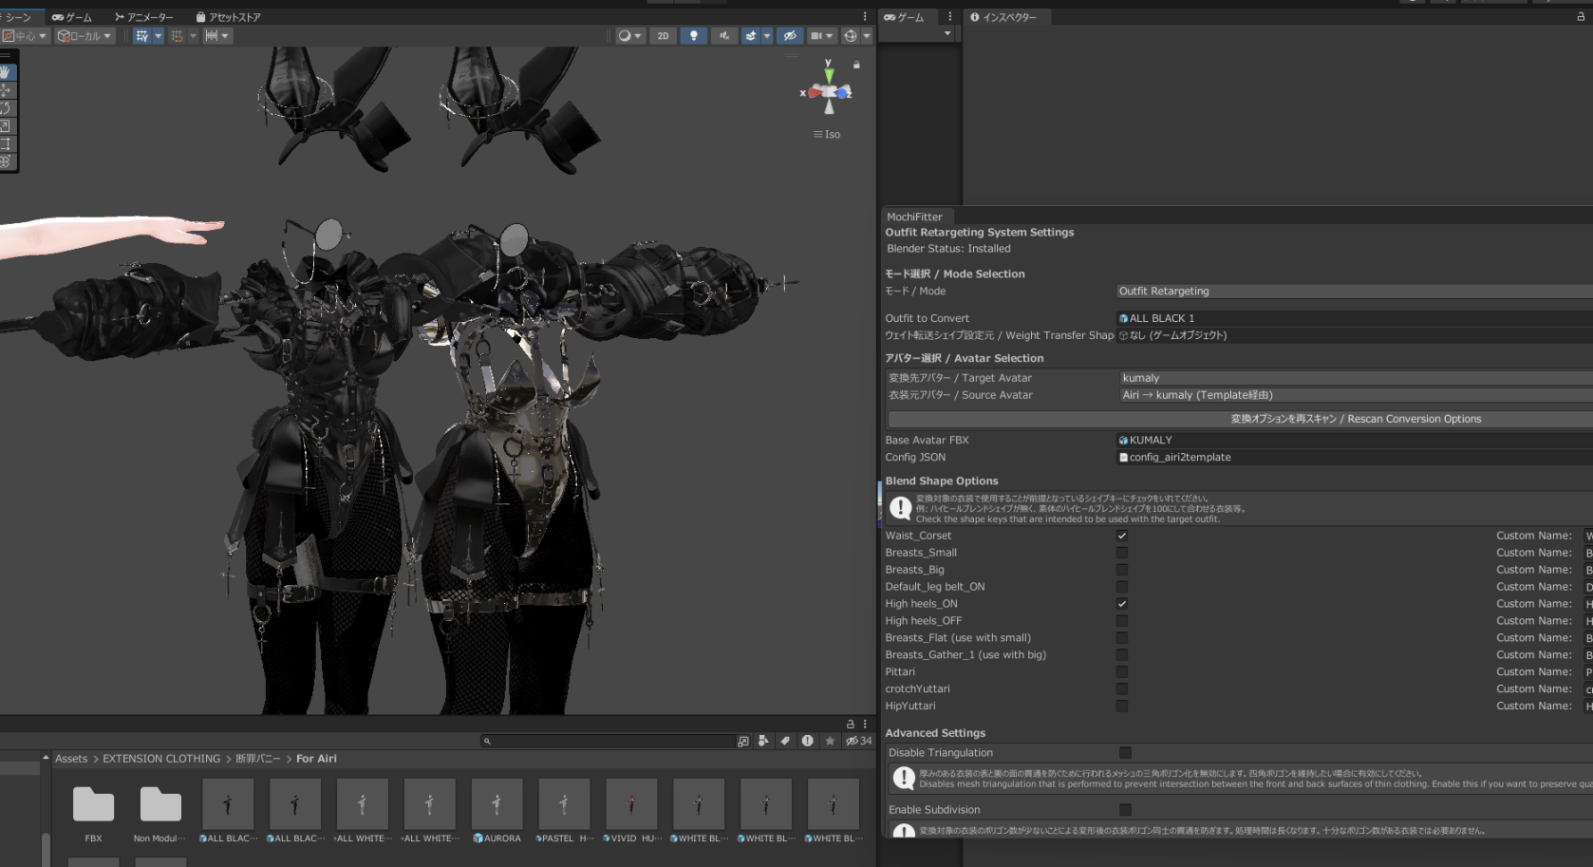The image size is (1593, 867).
Task: Open the Source Avatar dropdown
Action: (1356, 395)
